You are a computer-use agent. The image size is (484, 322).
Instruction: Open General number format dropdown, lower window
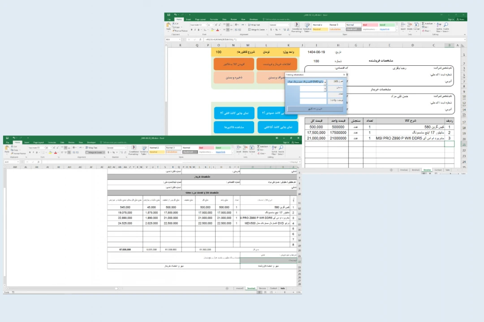(125, 148)
